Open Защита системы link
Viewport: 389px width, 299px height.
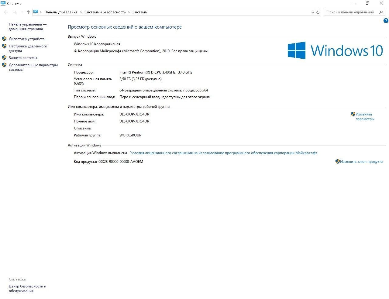23,58
